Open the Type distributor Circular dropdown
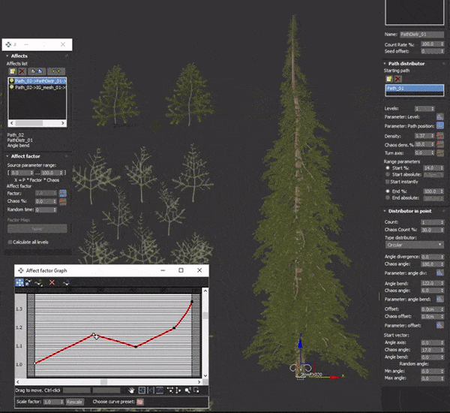Image resolution: width=450 pixels, height=413 pixels. coord(414,245)
